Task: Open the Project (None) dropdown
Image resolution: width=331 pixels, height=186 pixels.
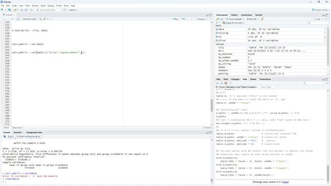Action: [x=321, y=10]
